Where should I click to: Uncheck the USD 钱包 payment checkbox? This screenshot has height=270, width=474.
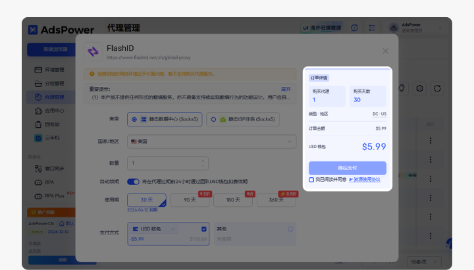pos(203,229)
